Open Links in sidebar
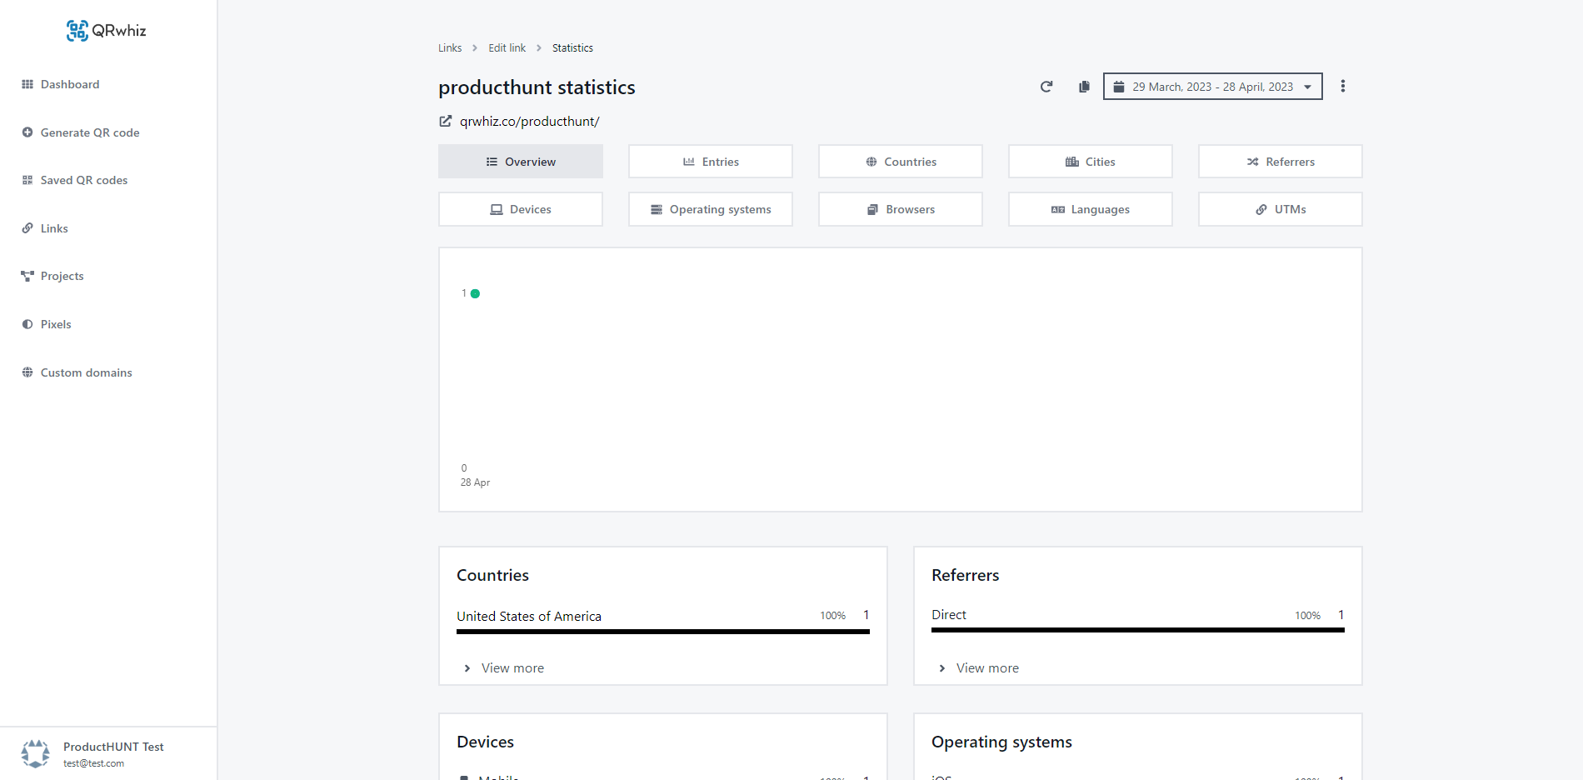The image size is (1583, 780). 54,228
